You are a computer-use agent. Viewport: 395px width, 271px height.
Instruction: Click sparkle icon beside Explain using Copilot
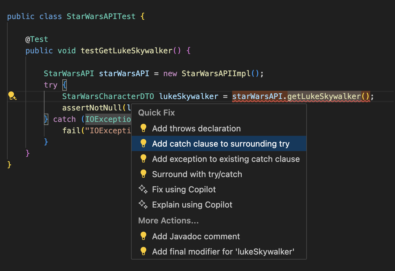pyautogui.click(x=143, y=205)
